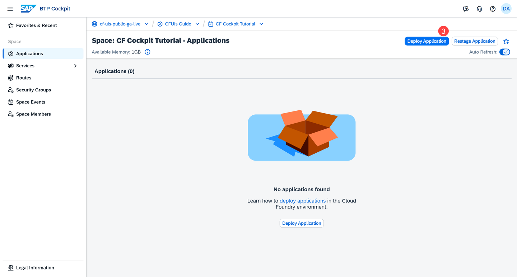This screenshot has width=517, height=277.
Task: Click the Routes target icon
Action: coord(11,78)
